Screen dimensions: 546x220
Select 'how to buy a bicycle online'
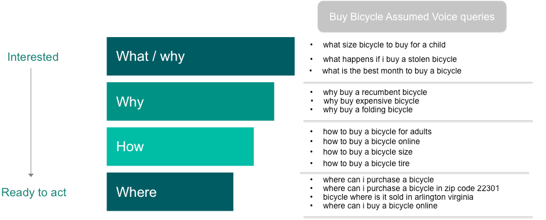(x=371, y=142)
